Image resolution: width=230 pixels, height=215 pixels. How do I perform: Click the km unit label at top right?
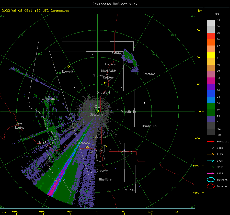(x=200, y=11)
